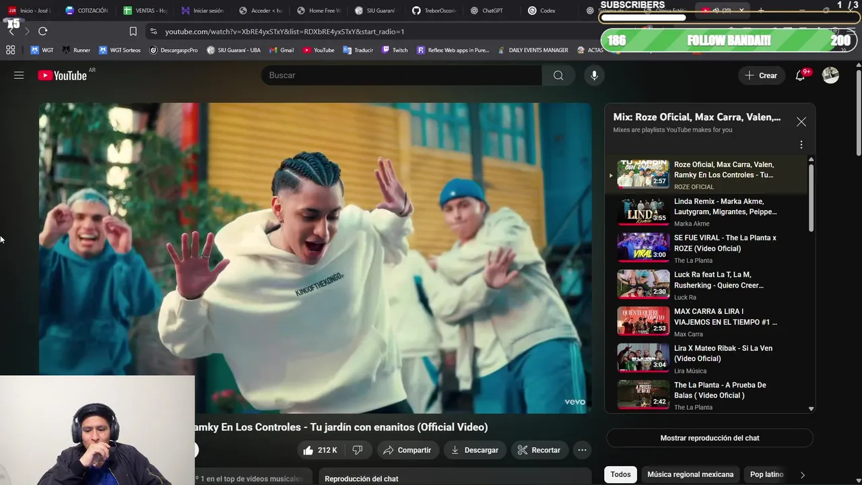The width and height of the screenshot is (862, 485).
Task: Switch to SIU Guaraní browser tab
Action: coord(376,11)
